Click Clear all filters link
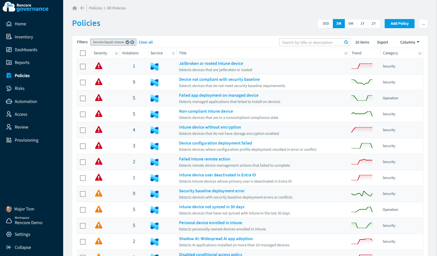Viewport: 437px width, 256px height. click(146, 42)
